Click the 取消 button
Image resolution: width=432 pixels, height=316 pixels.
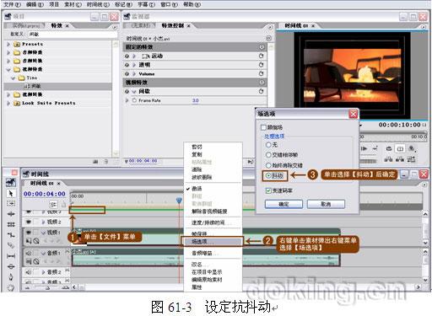326,204
